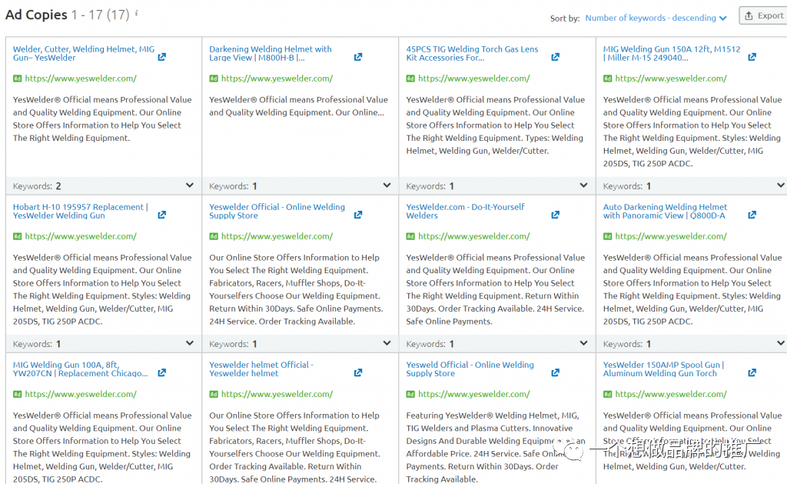Open external link for 'MIG Welding Gun 150A 12ft' ad
787x484 pixels.
click(x=752, y=57)
